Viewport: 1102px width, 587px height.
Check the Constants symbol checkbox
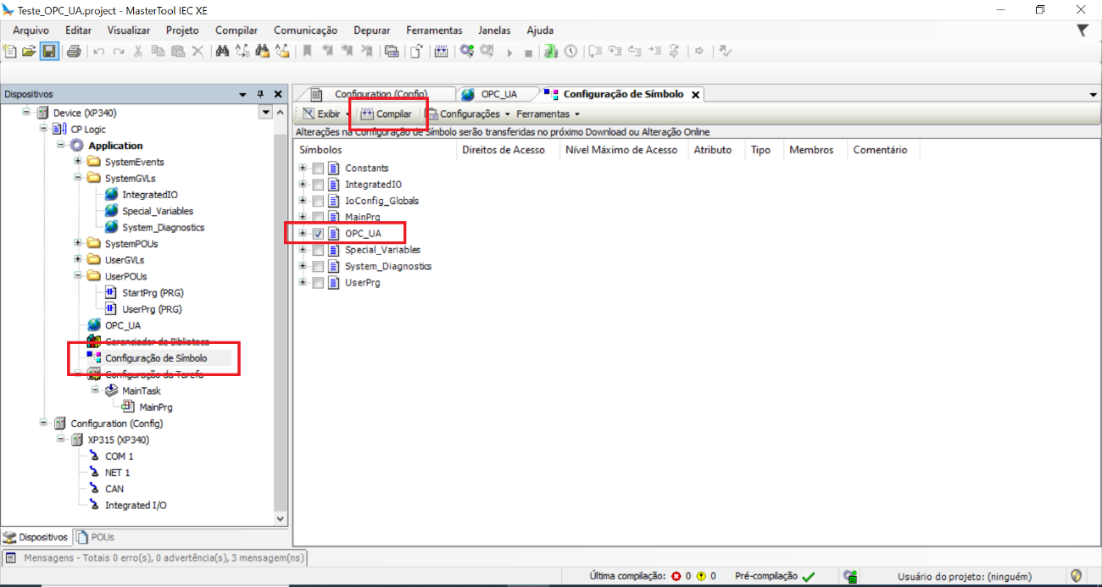(x=318, y=169)
